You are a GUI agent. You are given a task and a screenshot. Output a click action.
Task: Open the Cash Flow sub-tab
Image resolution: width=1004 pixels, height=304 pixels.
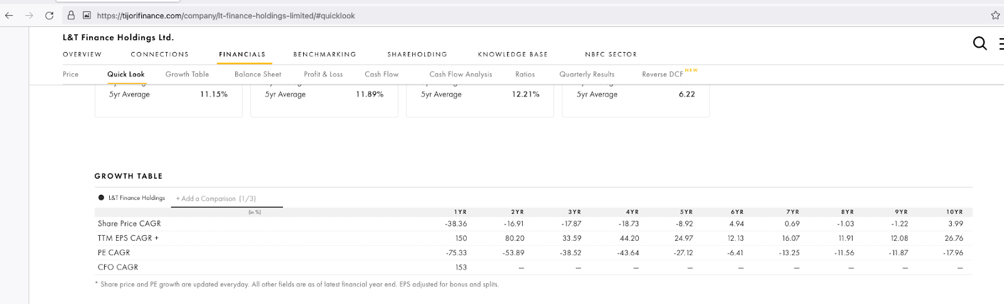[x=382, y=74]
